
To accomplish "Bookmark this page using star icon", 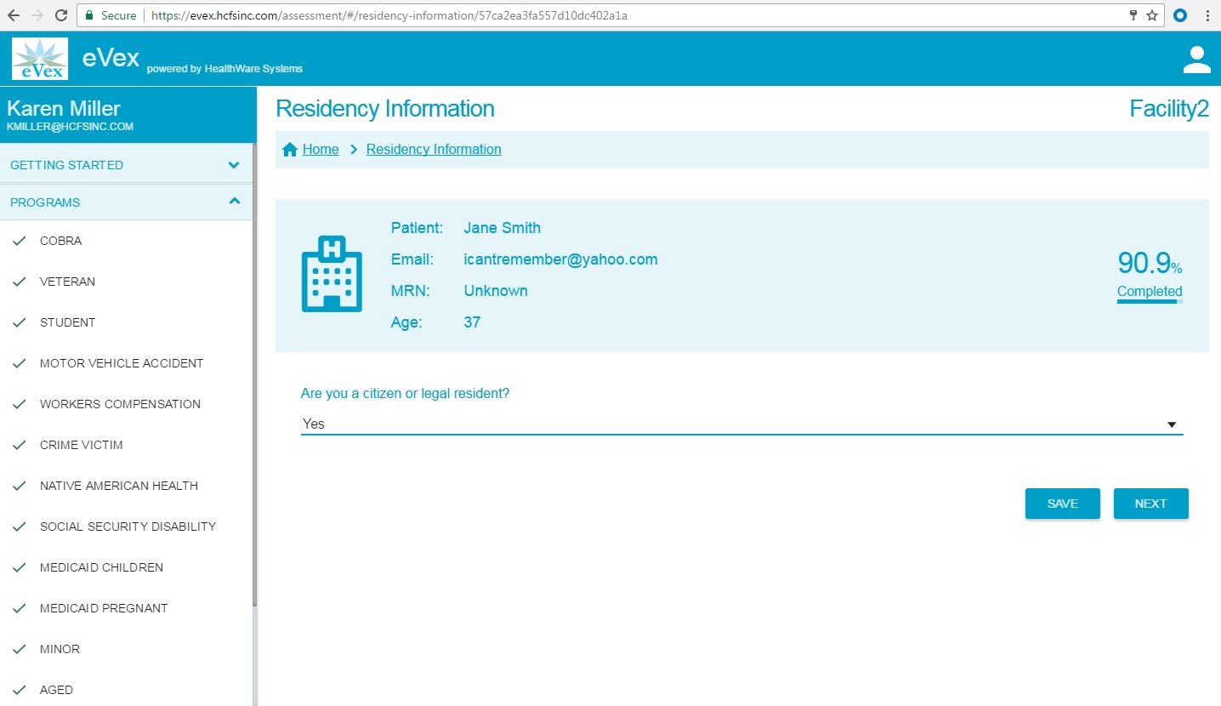I will click(1152, 15).
